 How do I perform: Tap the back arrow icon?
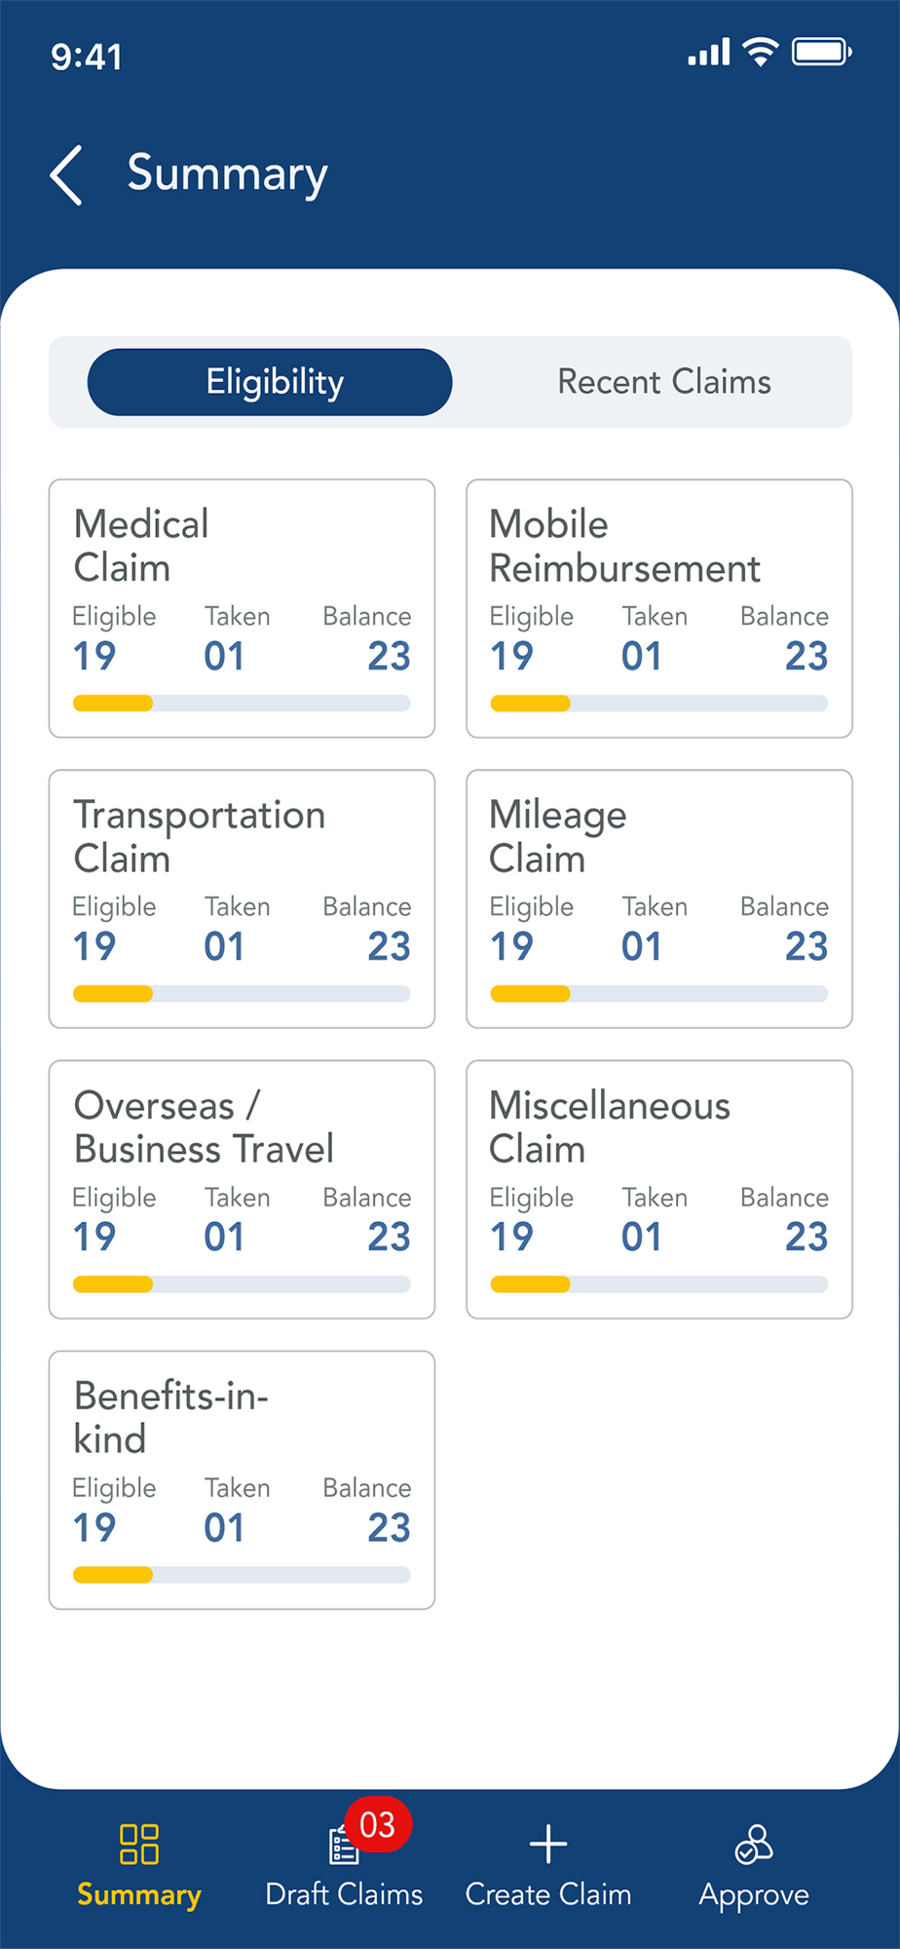click(x=66, y=176)
